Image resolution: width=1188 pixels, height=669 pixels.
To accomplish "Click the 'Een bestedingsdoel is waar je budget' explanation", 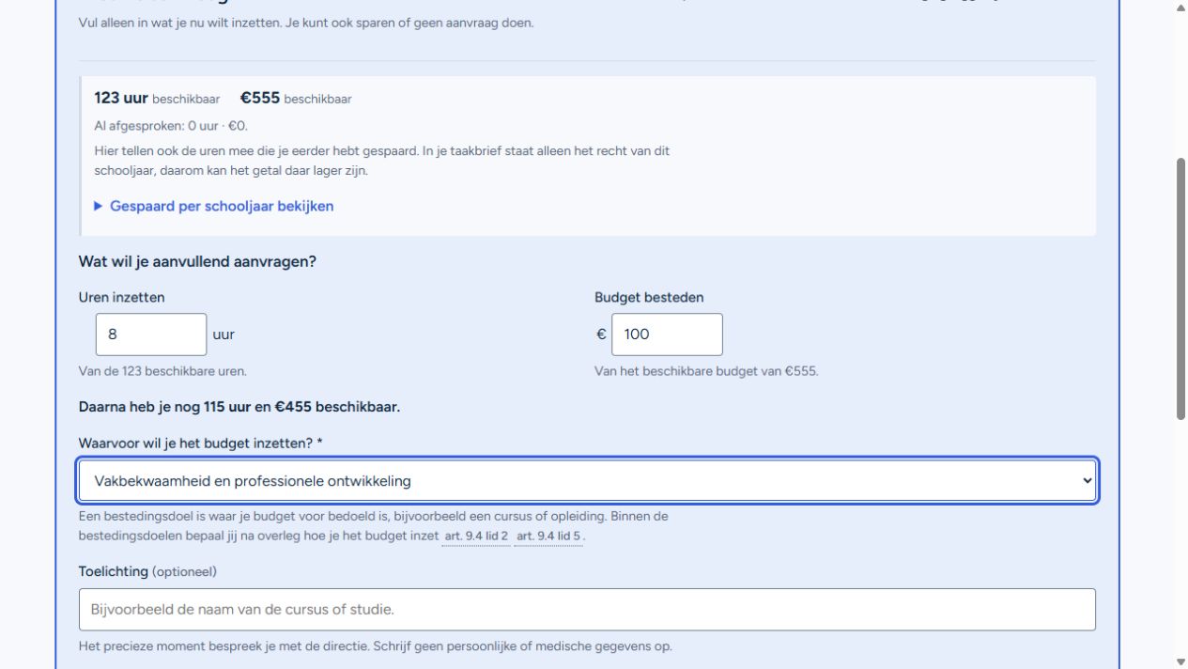I will click(x=374, y=526).
